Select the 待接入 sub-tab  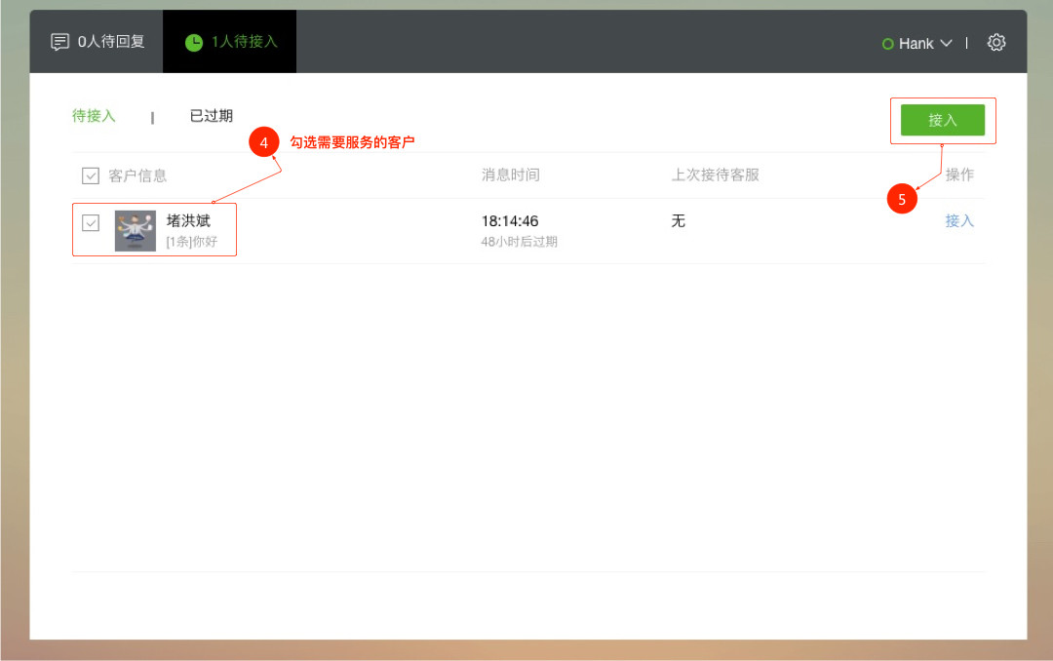[x=94, y=116]
